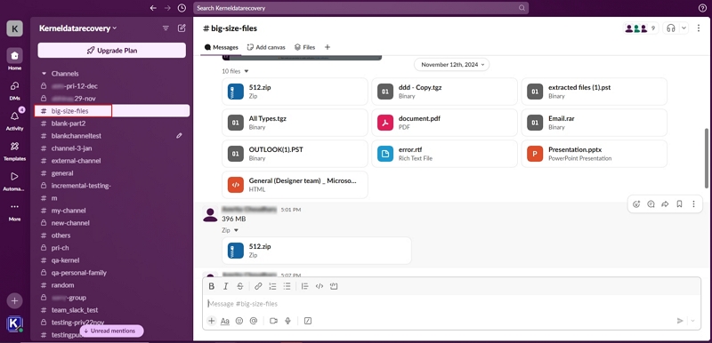Insert an ordered list in the composer
This screenshot has width=712, height=343.
272,286
